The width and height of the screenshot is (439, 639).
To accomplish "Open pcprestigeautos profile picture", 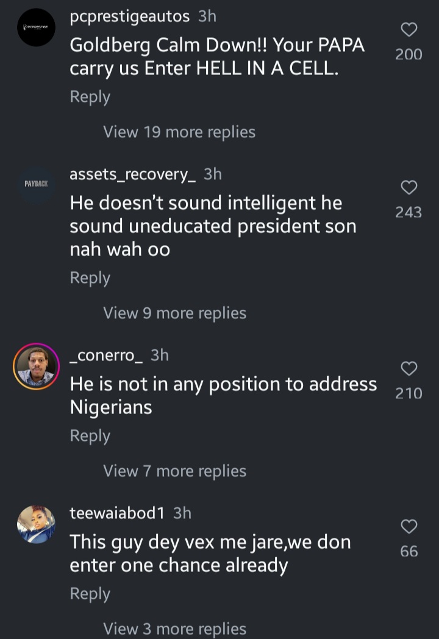I will point(37,27).
